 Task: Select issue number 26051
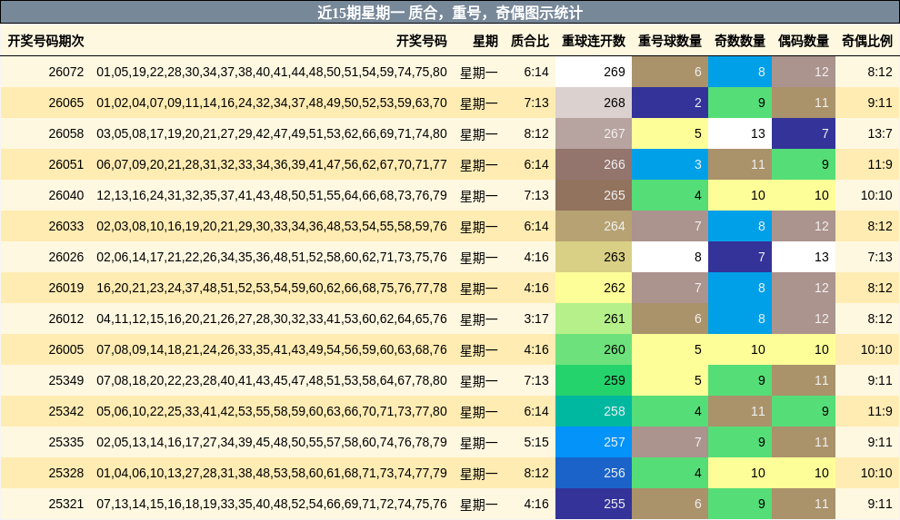tap(66, 164)
